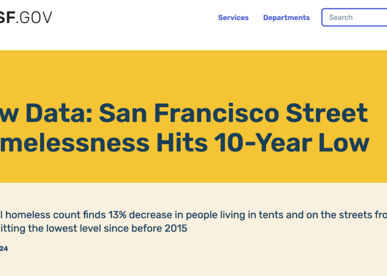Viewport: 387px width, 276px height.
Task: Click the word 'Street' in the headline
Action: (x=327, y=113)
